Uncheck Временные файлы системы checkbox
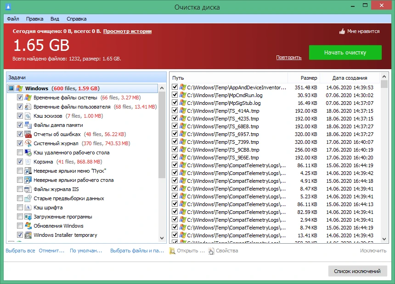 (20, 98)
